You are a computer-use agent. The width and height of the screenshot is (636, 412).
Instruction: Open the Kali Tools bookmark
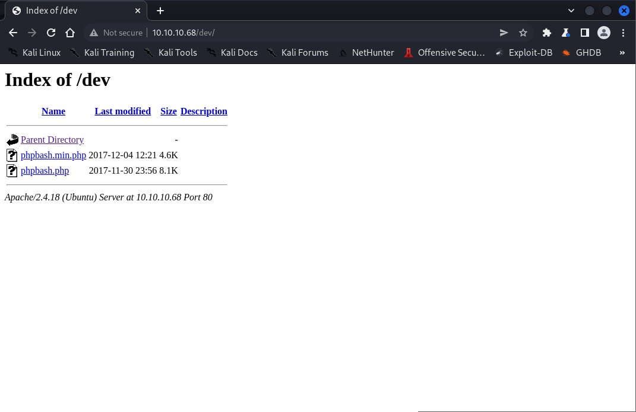click(171, 53)
